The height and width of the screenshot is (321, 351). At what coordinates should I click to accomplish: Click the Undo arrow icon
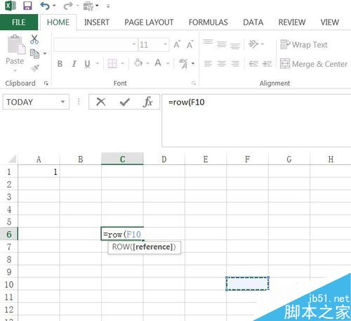tap(45, 6)
